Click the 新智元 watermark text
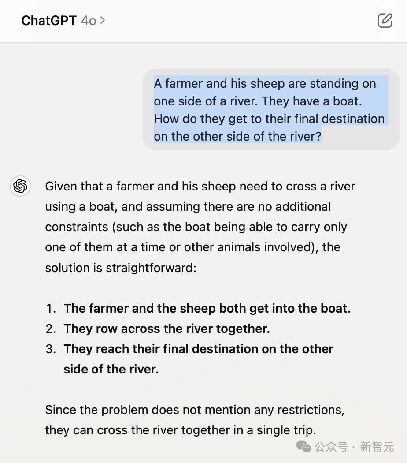Viewport: 407px width, 463px height. [x=377, y=447]
